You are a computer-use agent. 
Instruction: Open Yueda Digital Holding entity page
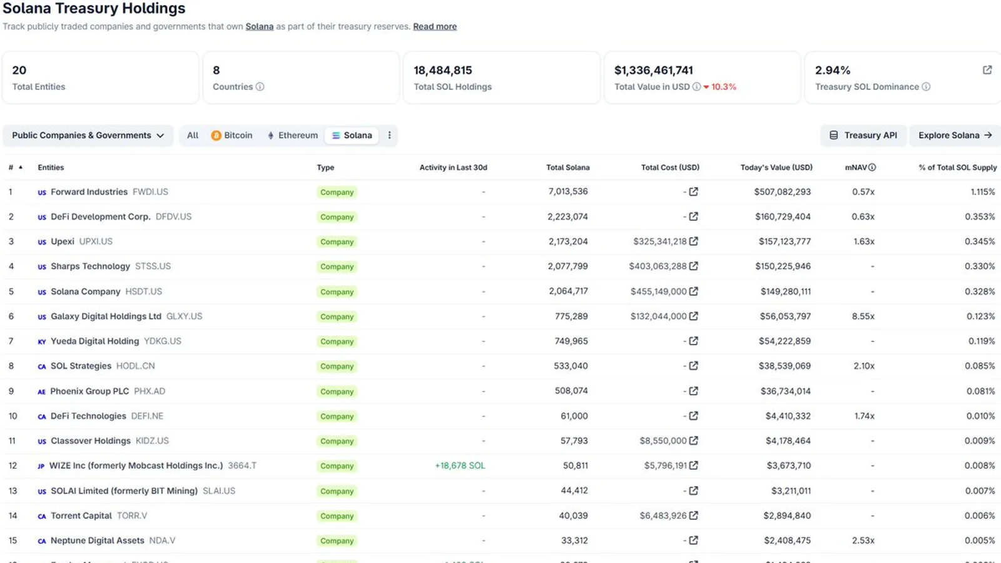coord(94,341)
